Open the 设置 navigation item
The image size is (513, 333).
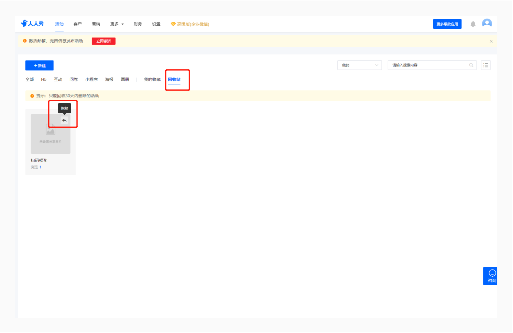156,24
